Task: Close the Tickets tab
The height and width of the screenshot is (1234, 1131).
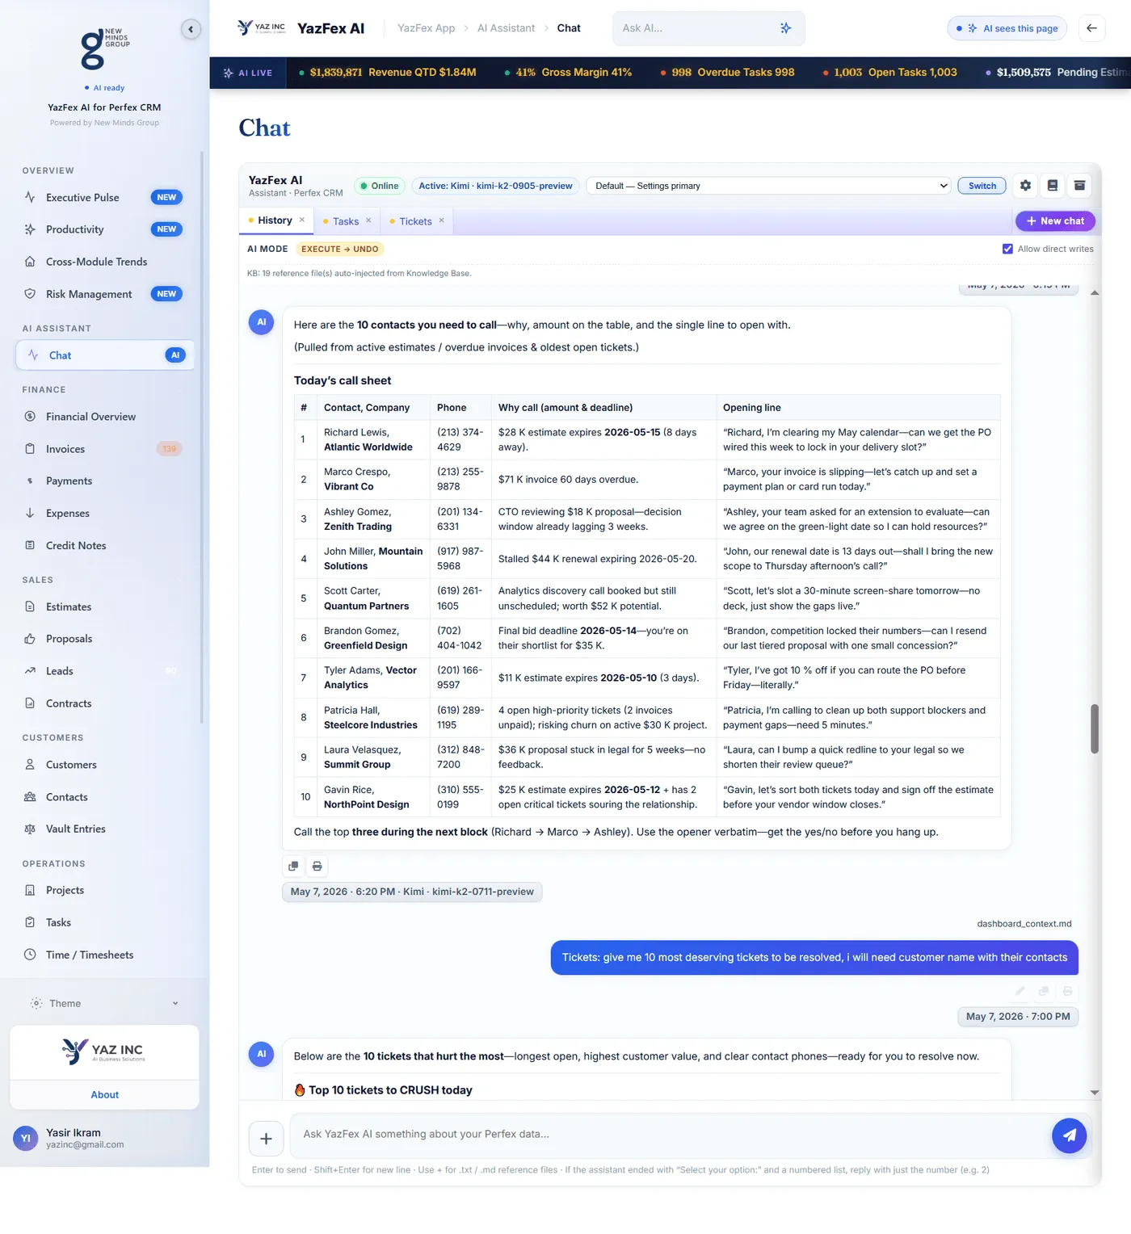Action: tap(442, 220)
